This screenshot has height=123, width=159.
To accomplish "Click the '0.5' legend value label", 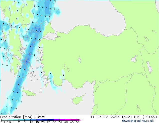I will tap(9, 122).
